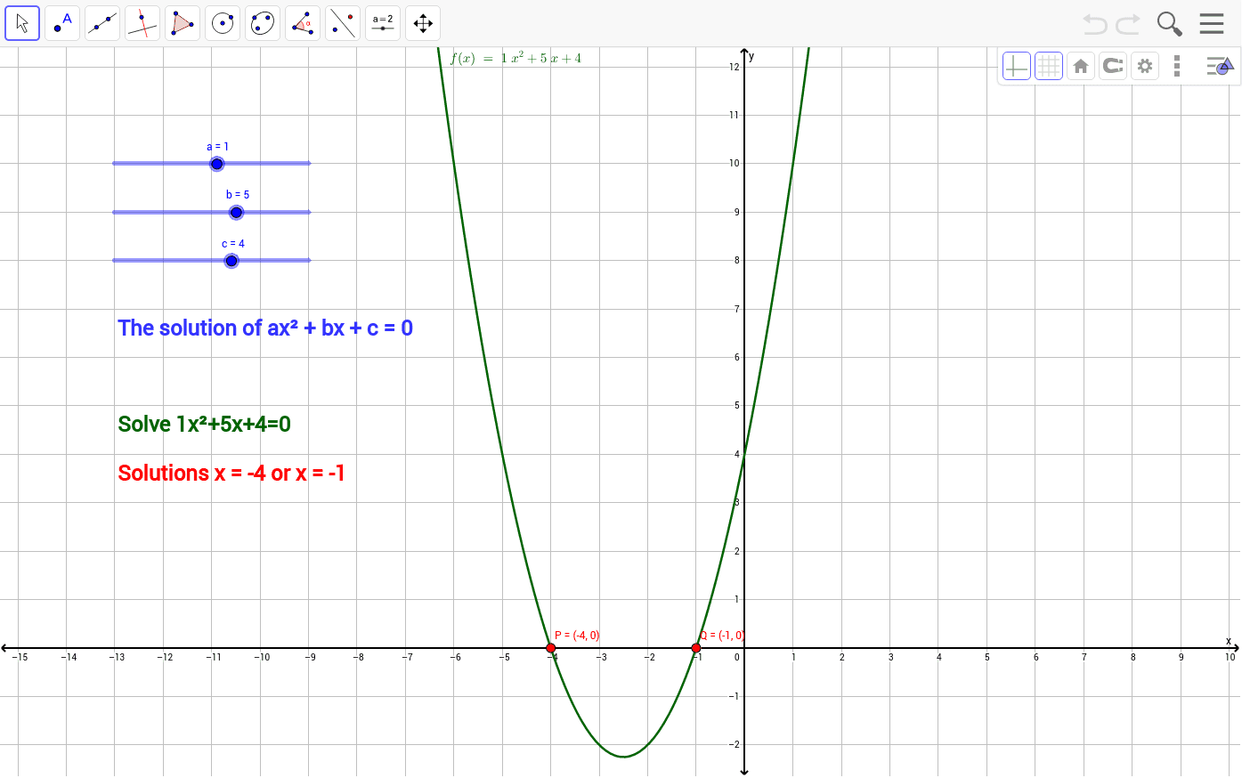Open the three-dot graphics view options
The image size is (1242, 778).
(1176, 65)
